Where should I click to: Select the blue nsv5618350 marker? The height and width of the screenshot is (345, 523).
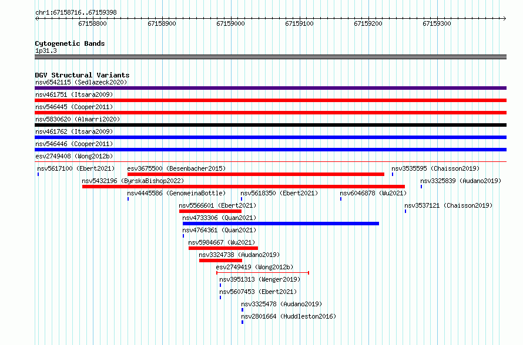coord(242,199)
